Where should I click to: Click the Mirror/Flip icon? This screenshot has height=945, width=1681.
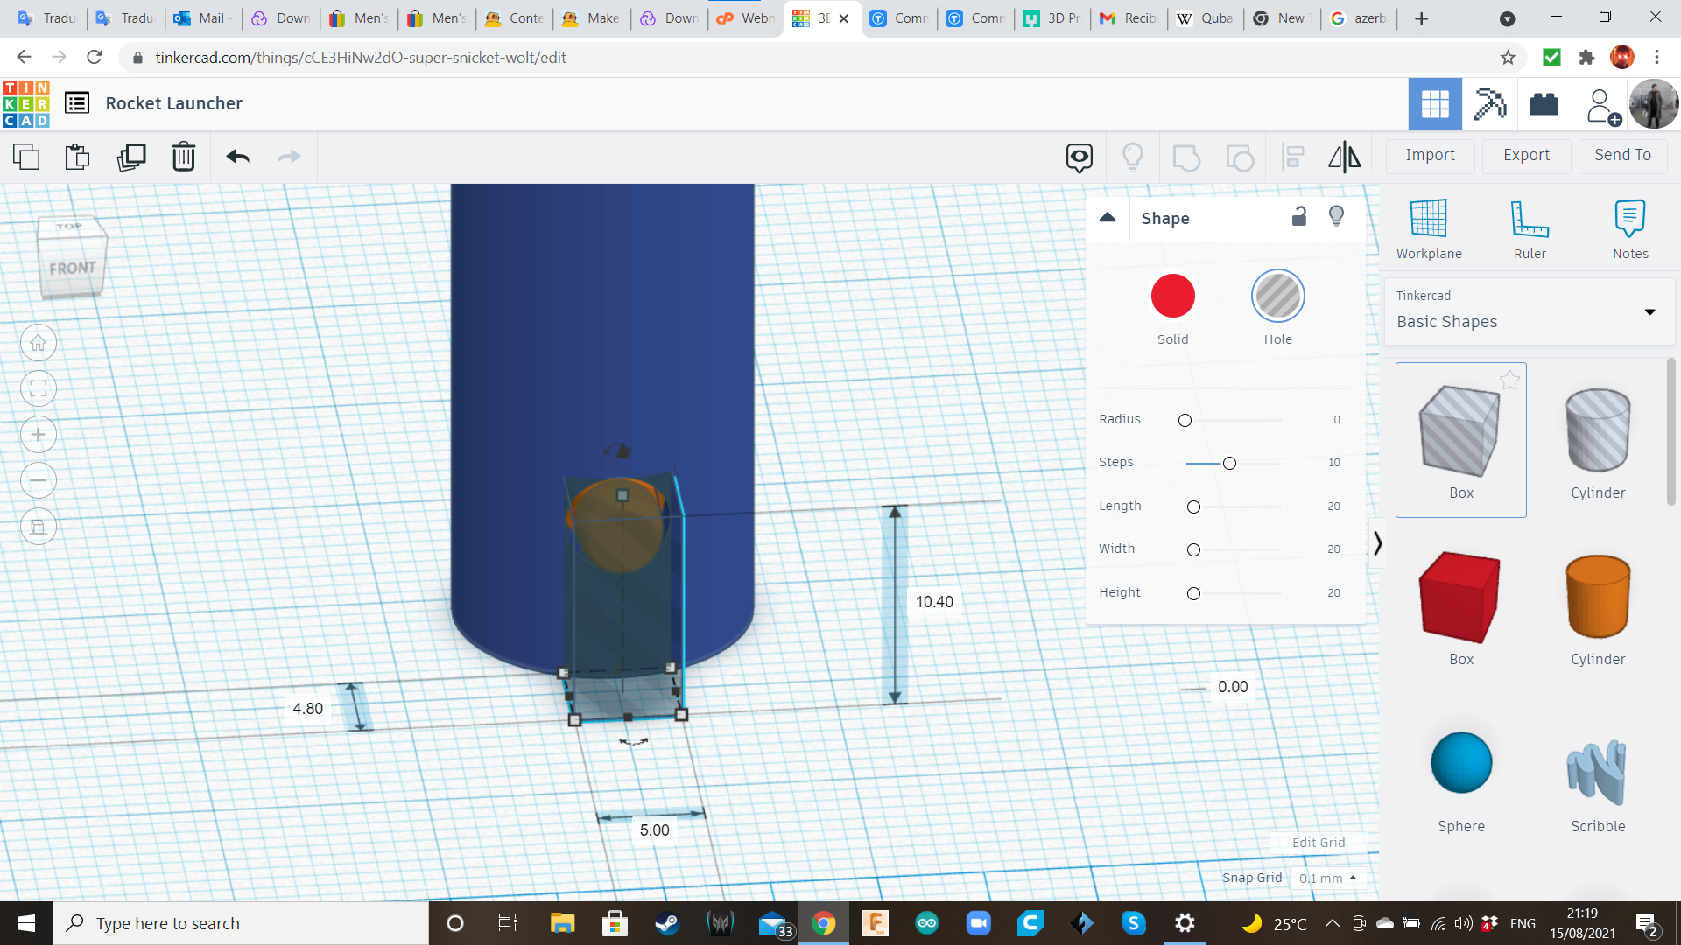pyautogui.click(x=1344, y=157)
